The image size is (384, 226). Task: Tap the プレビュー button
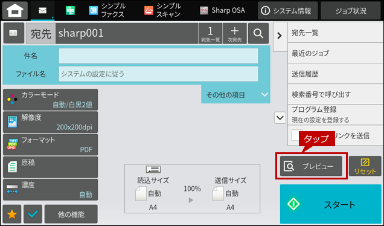(x=311, y=166)
